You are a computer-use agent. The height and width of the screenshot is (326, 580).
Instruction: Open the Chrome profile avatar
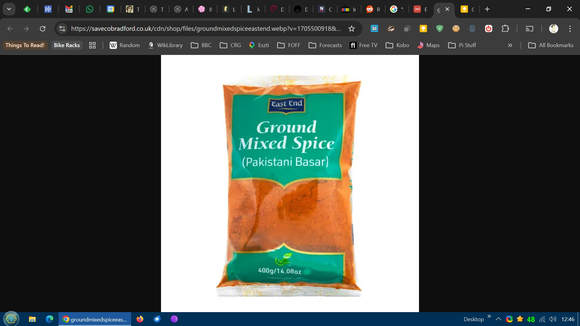(x=553, y=29)
